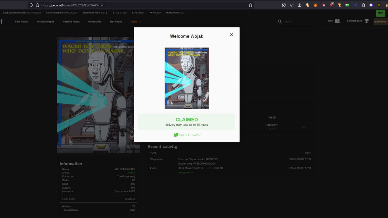Click the site logo at far left
Image resolution: width=388 pixels, height=218 pixels.
[1, 21]
